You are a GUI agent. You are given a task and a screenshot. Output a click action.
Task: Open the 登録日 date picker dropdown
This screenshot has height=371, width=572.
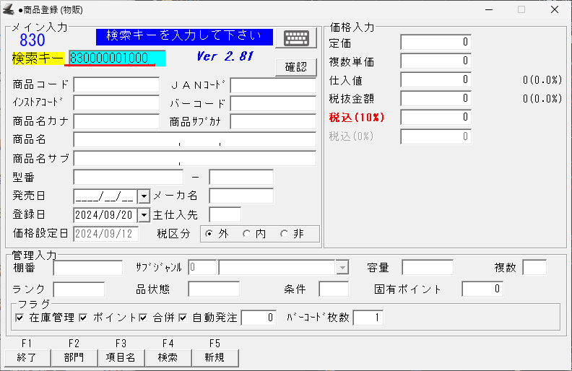click(x=143, y=214)
